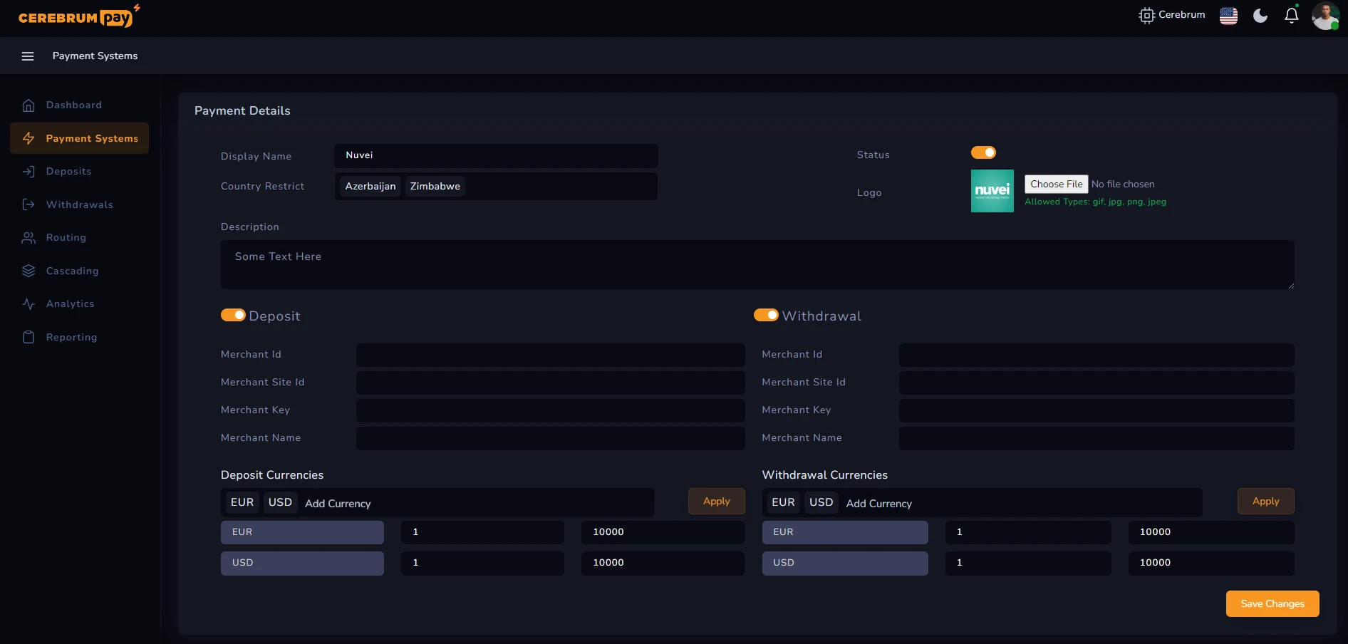Click the Display Name field with Nuvei

[x=496, y=155]
